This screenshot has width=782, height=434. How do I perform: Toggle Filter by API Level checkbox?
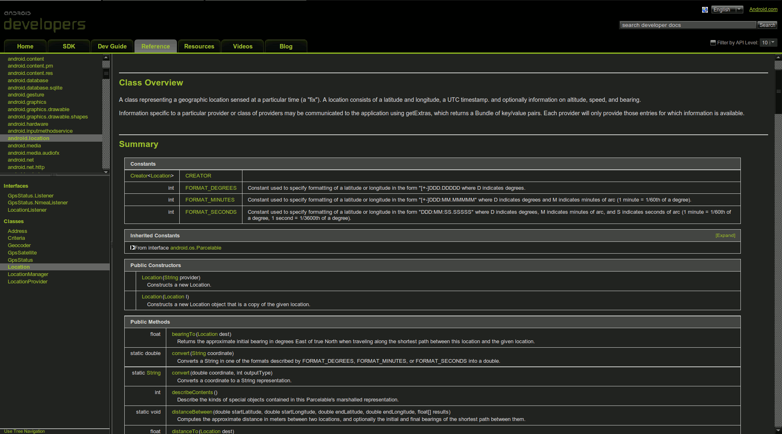coord(713,43)
